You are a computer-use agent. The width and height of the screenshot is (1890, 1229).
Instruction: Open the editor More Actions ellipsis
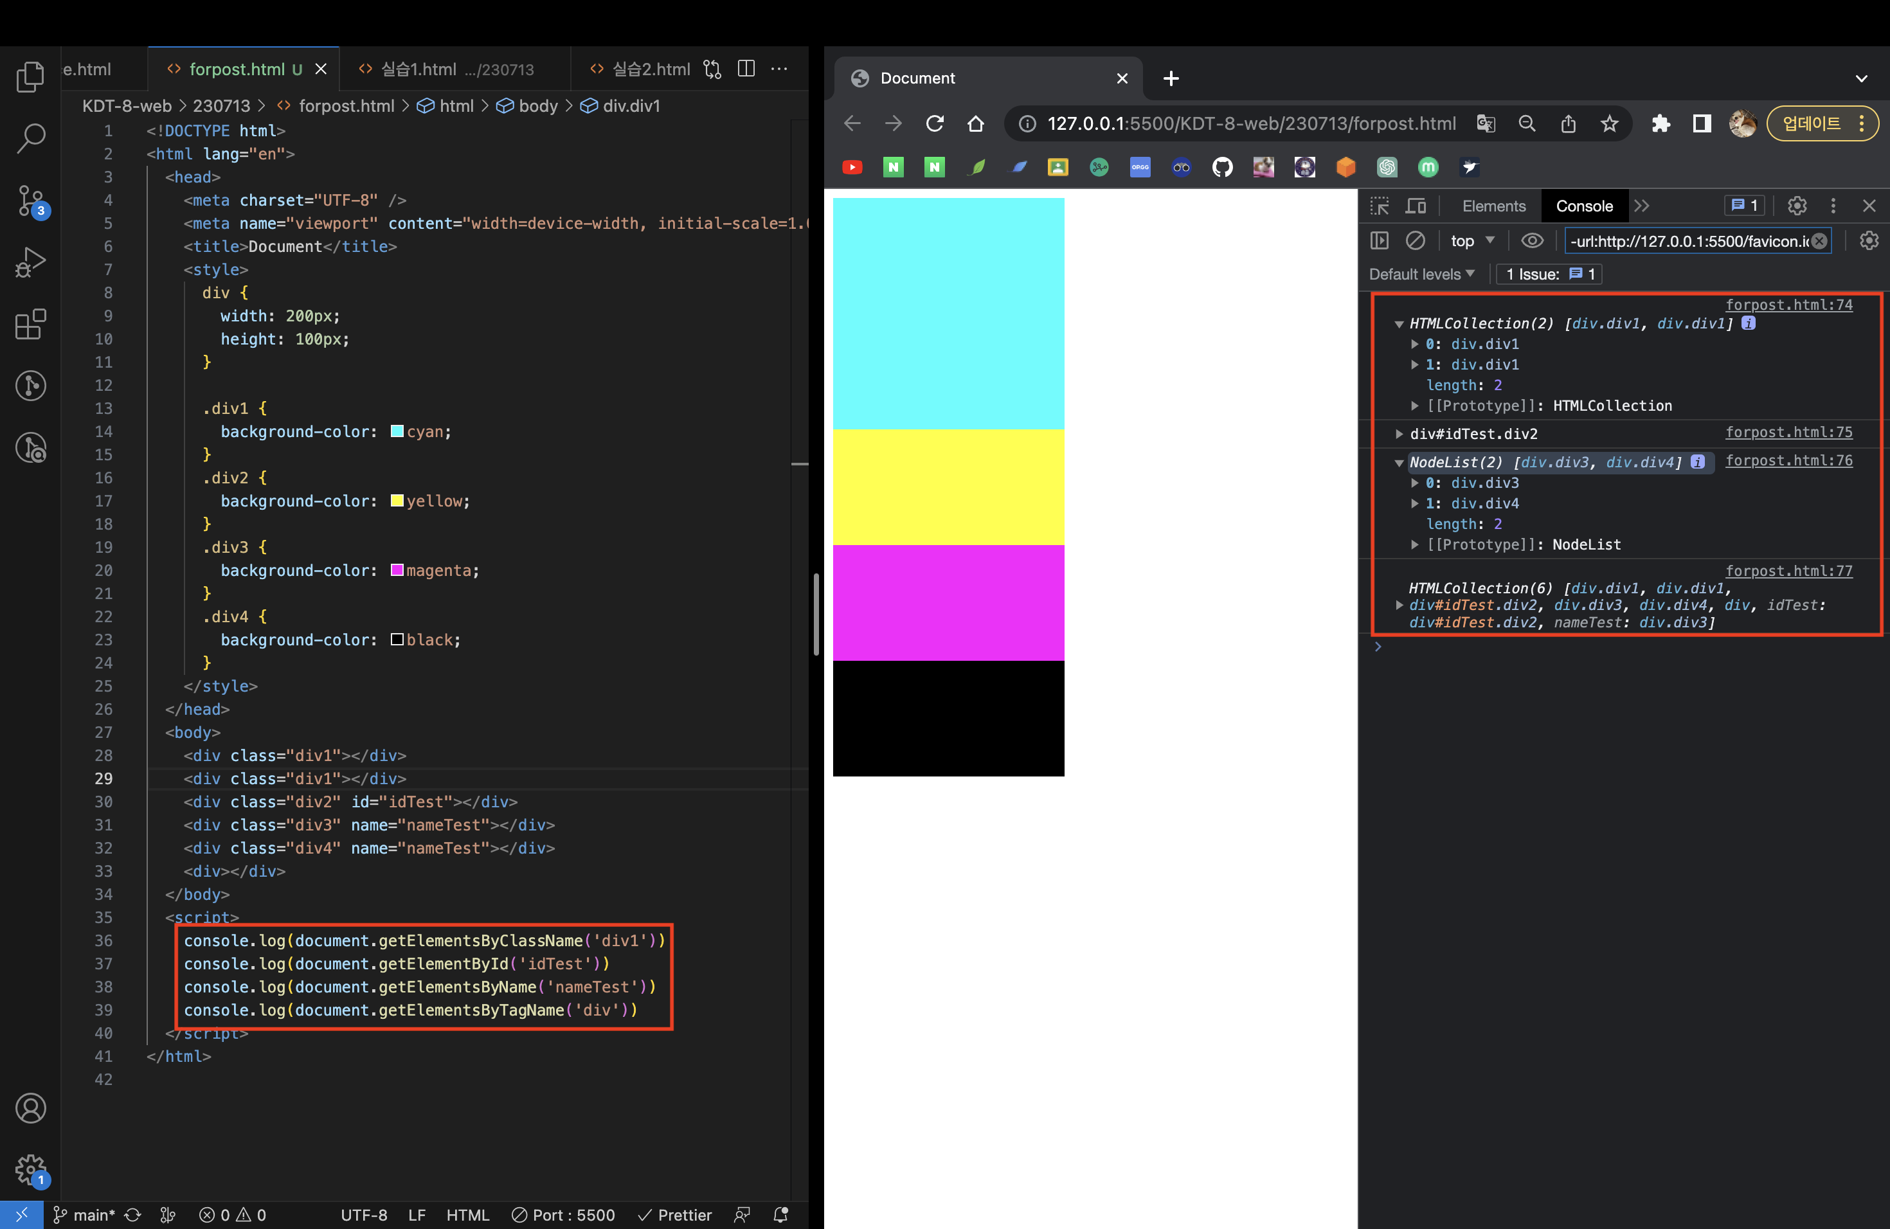pyautogui.click(x=779, y=69)
